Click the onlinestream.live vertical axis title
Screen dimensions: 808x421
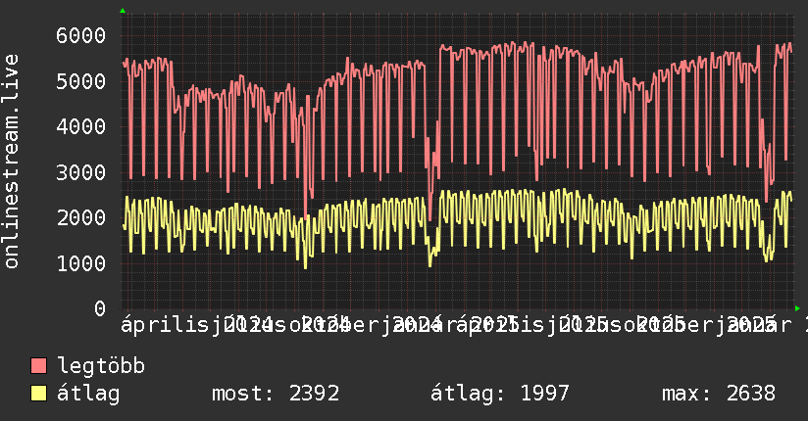[11, 162]
